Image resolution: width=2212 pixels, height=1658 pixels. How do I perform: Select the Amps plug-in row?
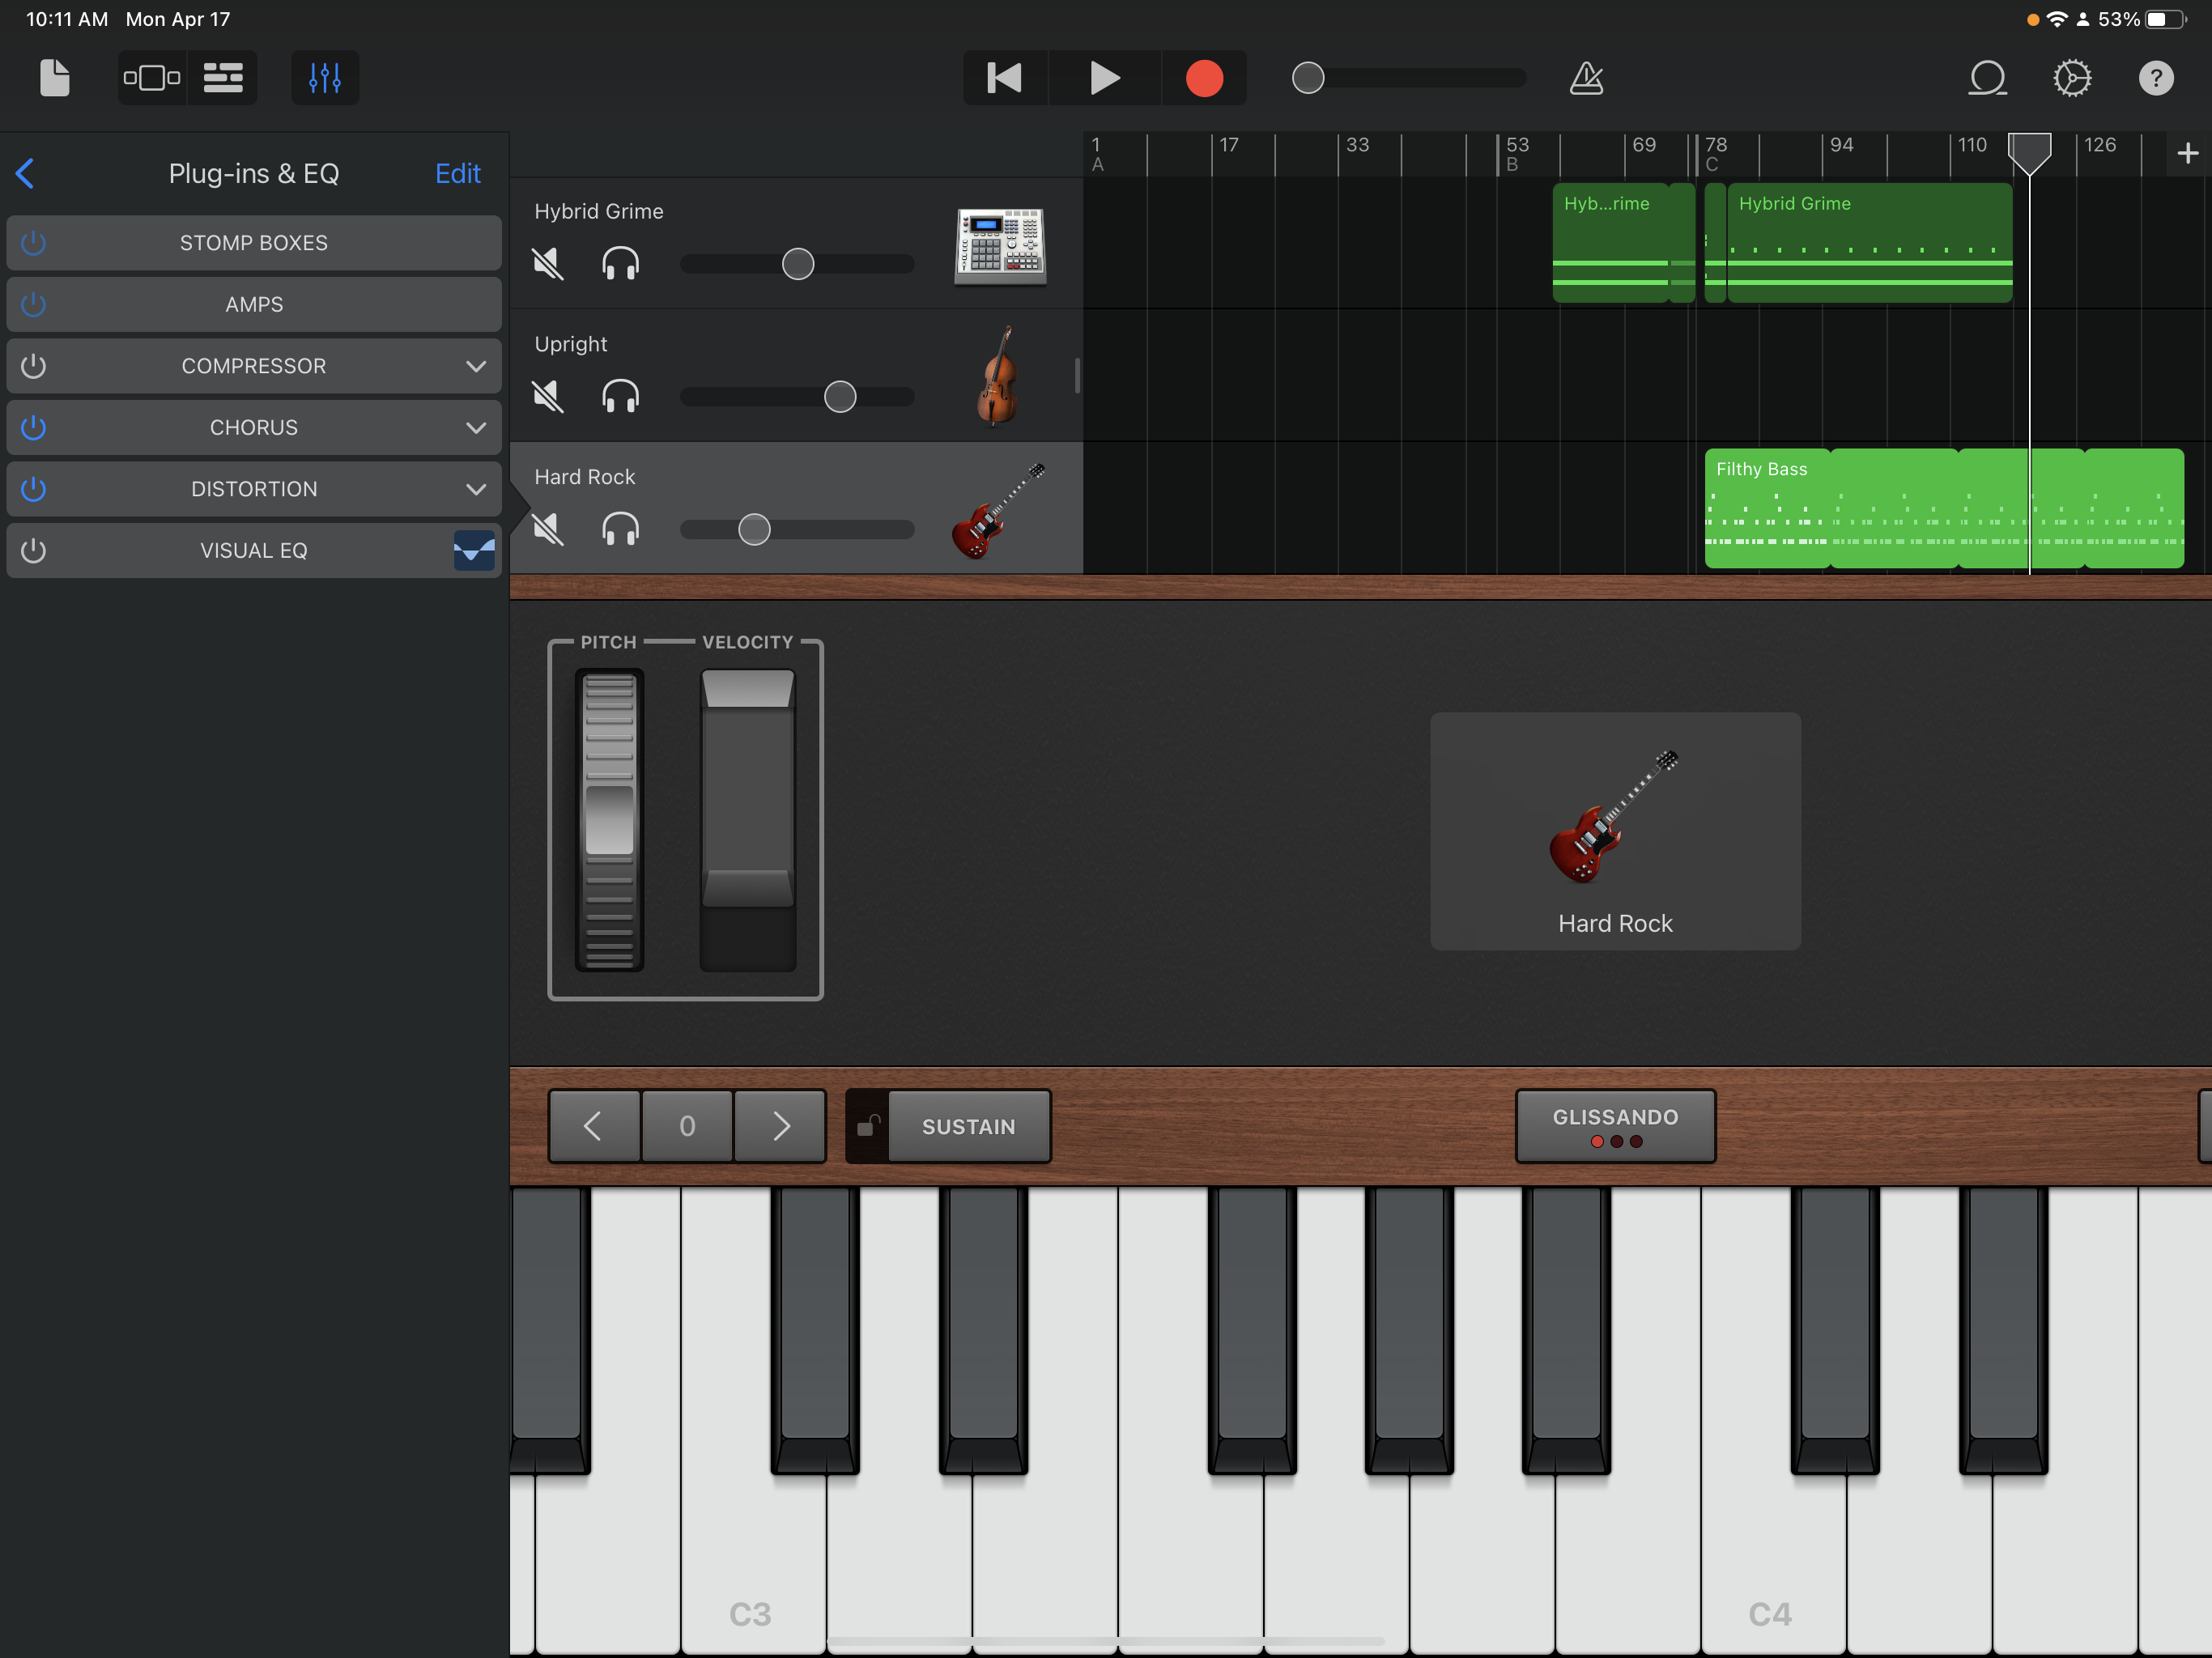pos(253,304)
